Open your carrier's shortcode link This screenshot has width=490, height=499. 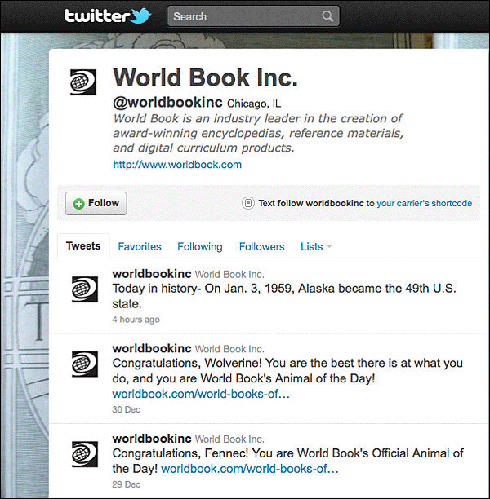point(425,203)
